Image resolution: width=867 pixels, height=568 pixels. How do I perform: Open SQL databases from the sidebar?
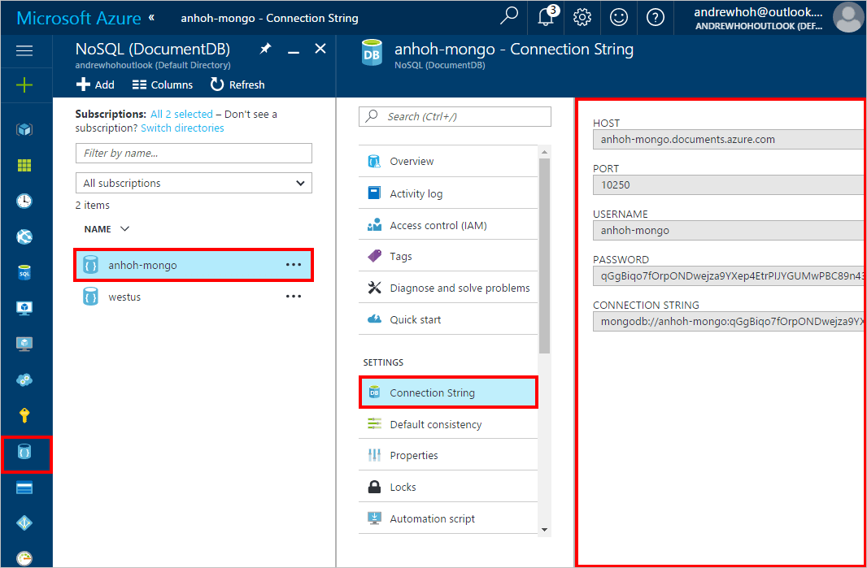click(24, 272)
